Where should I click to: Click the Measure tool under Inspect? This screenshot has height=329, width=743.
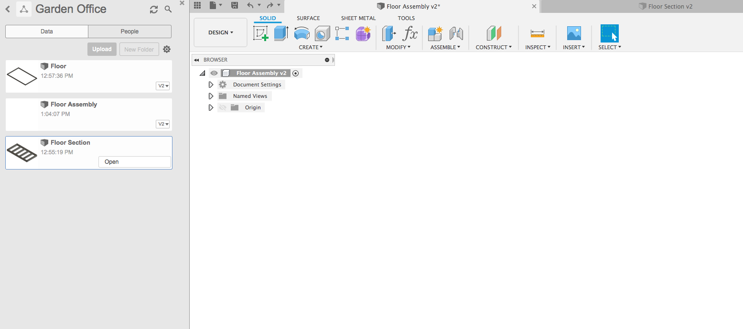537,32
